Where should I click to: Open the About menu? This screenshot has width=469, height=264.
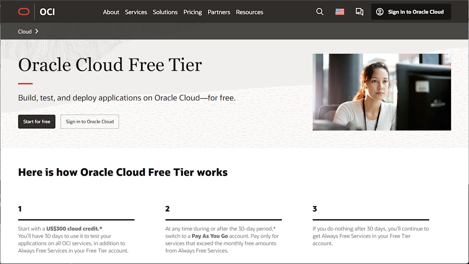[x=111, y=12]
